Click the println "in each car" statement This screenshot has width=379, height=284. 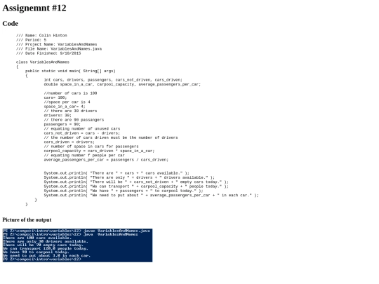click(x=152, y=196)
